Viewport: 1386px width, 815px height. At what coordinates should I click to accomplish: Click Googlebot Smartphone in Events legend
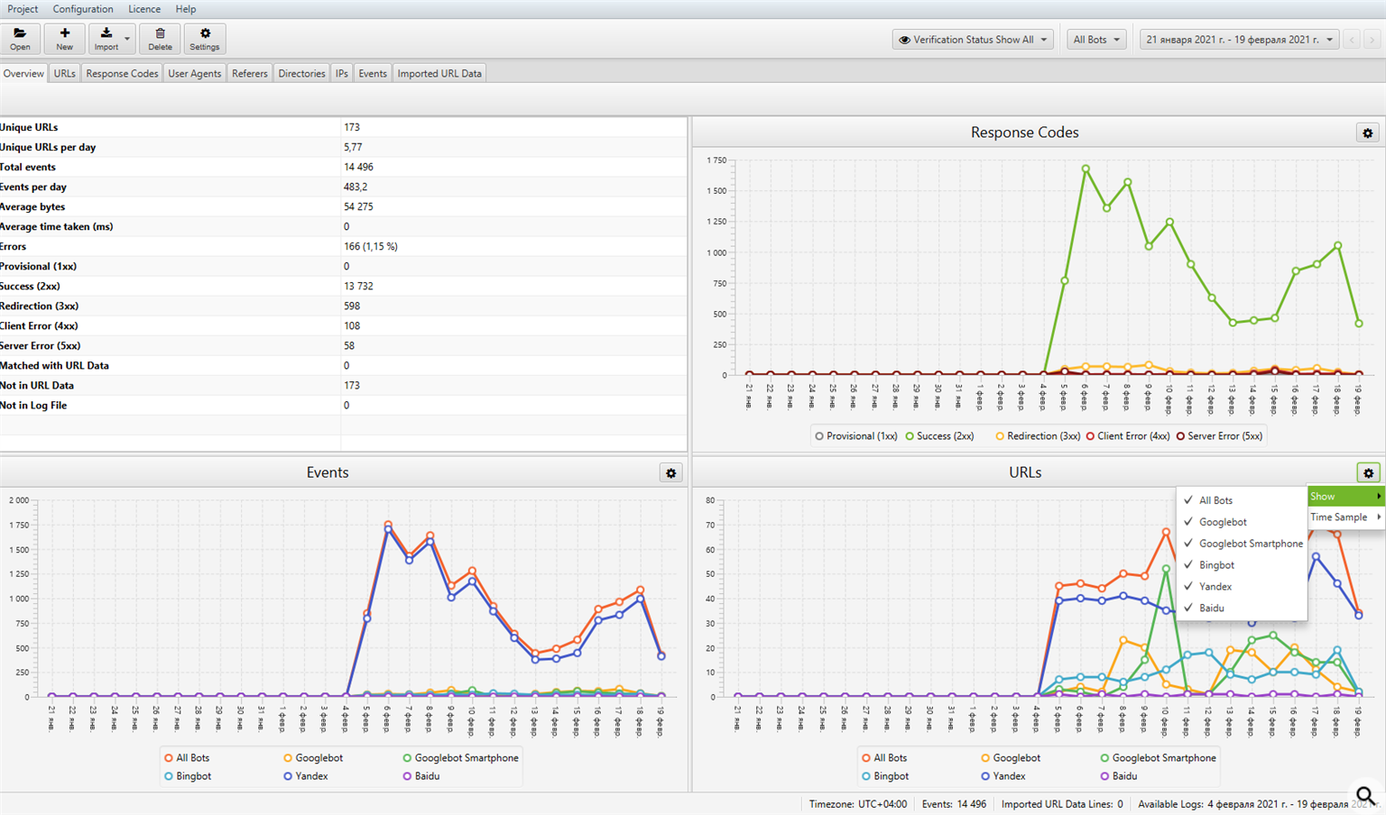coord(460,758)
